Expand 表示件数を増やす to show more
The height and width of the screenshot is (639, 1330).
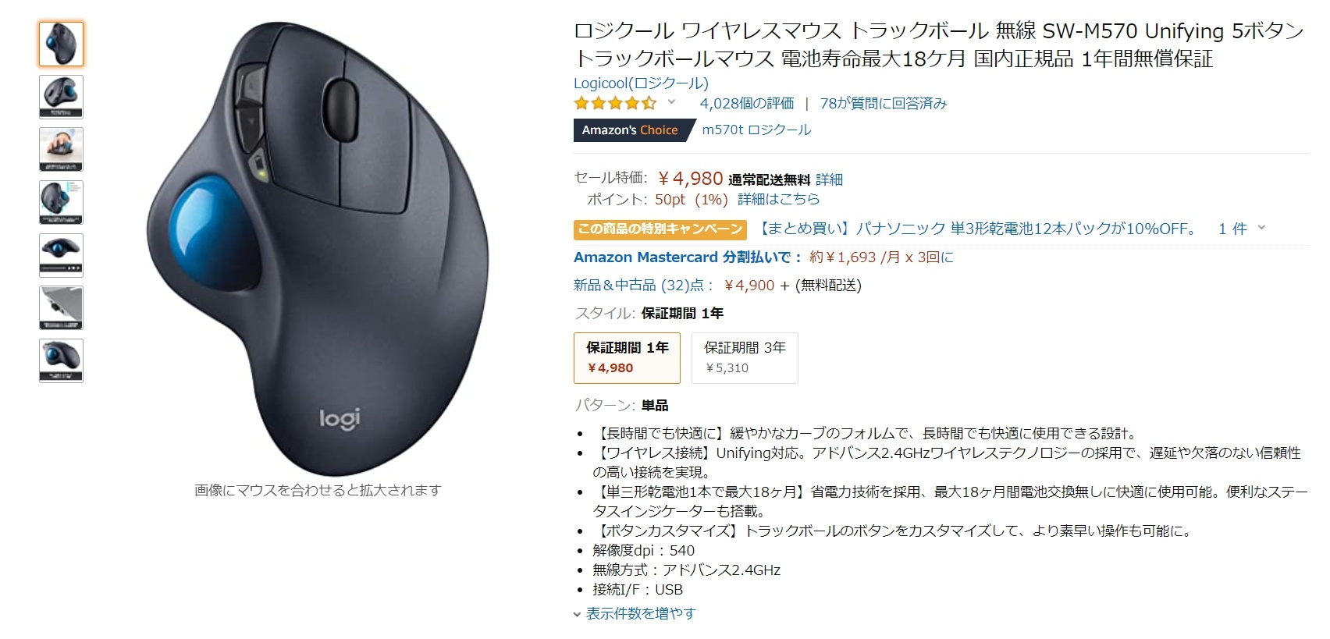(x=634, y=614)
